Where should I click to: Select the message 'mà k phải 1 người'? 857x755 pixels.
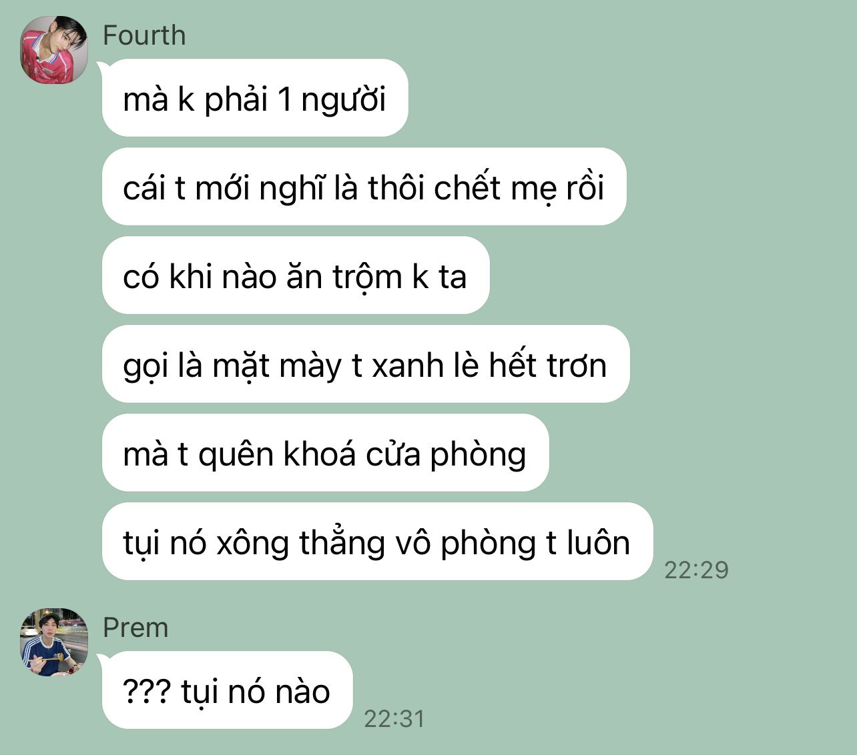(x=255, y=98)
